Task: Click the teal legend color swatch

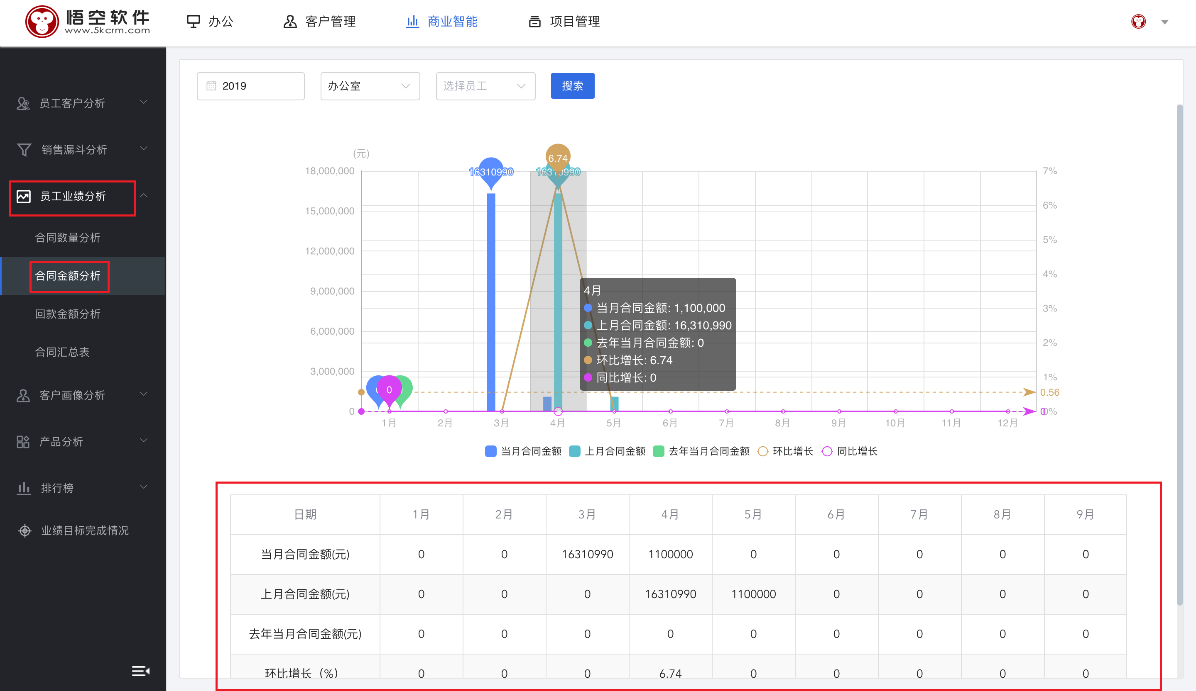Action: point(574,451)
